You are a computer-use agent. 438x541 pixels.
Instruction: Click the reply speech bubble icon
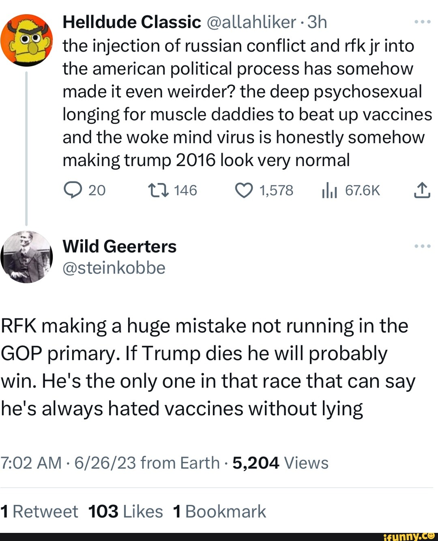(73, 190)
